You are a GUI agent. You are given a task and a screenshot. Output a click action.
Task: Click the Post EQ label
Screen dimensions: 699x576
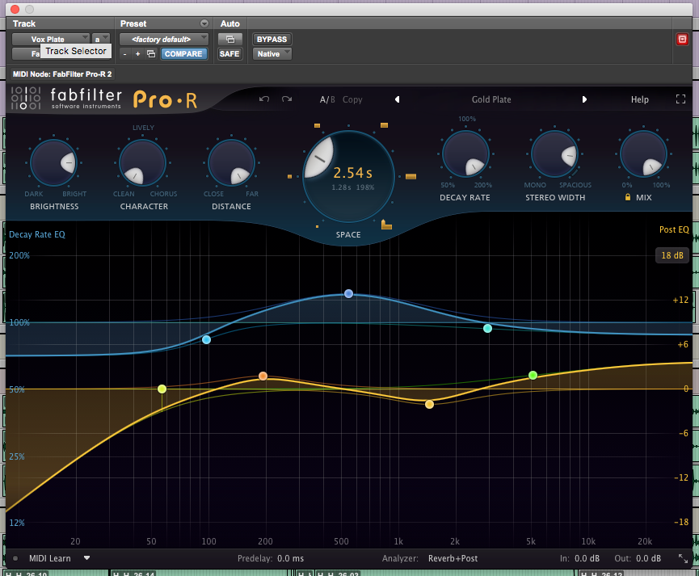[x=674, y=229]
